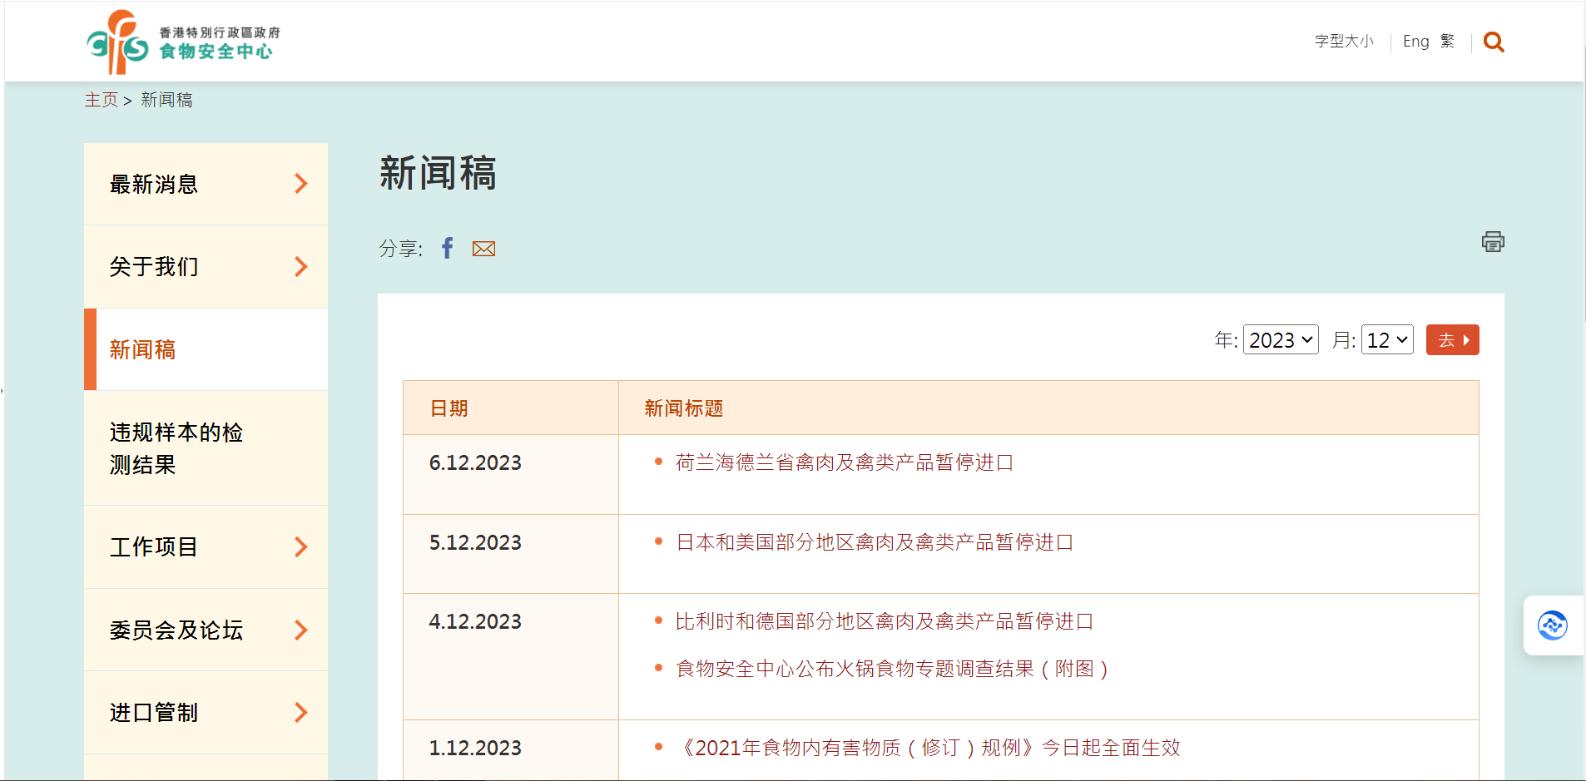Open the search magnifier icon
The height and width of the screenshot is (781, 1586).
pyautogui.click(x=1494, y=42)
